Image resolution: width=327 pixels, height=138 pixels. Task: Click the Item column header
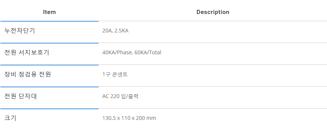(x=49, y=12)
